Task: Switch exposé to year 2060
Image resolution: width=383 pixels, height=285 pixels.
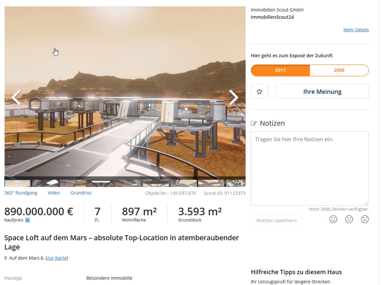Action: [x=339, y=70]
